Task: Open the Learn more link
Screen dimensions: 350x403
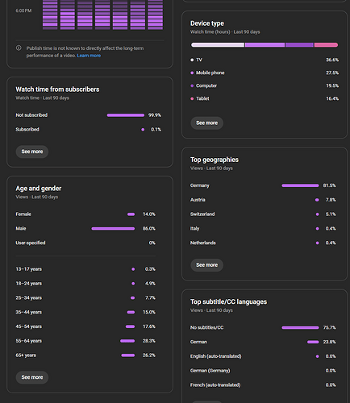Action: [89, 56]
